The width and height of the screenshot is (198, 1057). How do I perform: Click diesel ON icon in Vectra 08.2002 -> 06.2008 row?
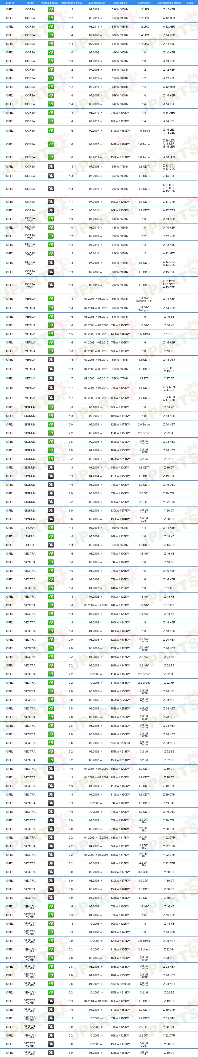coord(51,855)
